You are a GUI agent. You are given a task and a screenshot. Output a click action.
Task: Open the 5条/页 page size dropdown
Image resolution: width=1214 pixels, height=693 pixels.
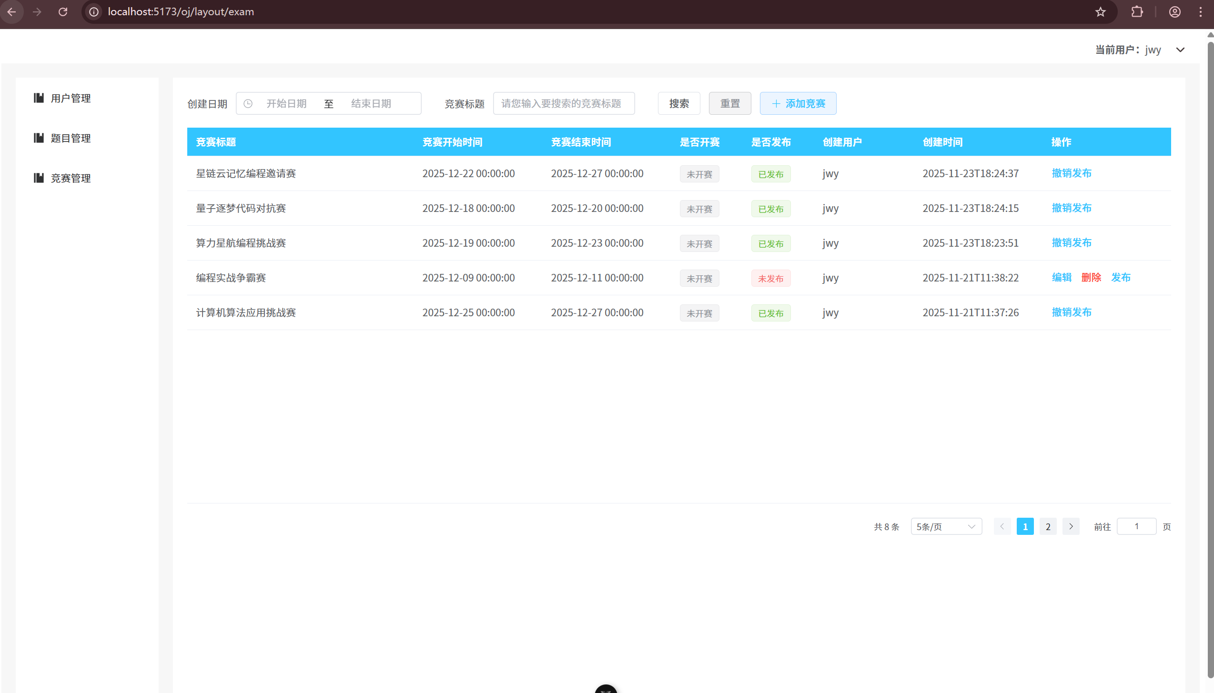pyautogui.click(x=946, y=526)
